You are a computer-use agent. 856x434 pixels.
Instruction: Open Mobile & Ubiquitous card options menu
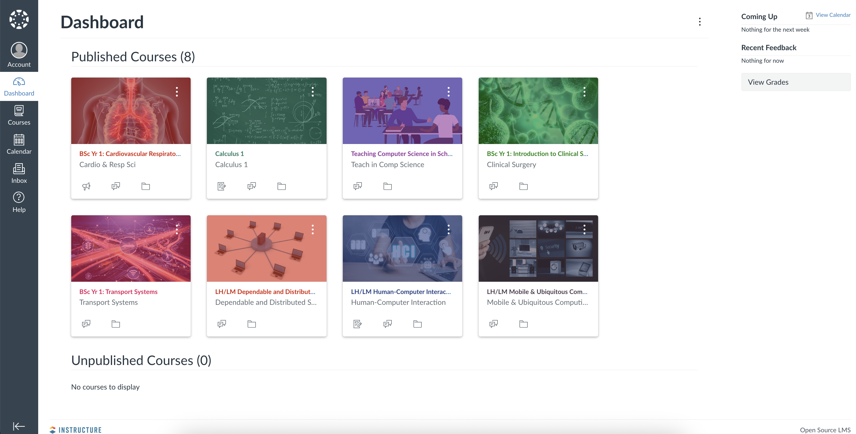[x=584, y=230]
